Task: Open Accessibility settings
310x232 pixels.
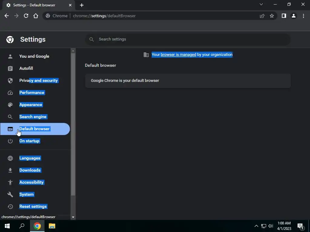Action: [31, 182]
